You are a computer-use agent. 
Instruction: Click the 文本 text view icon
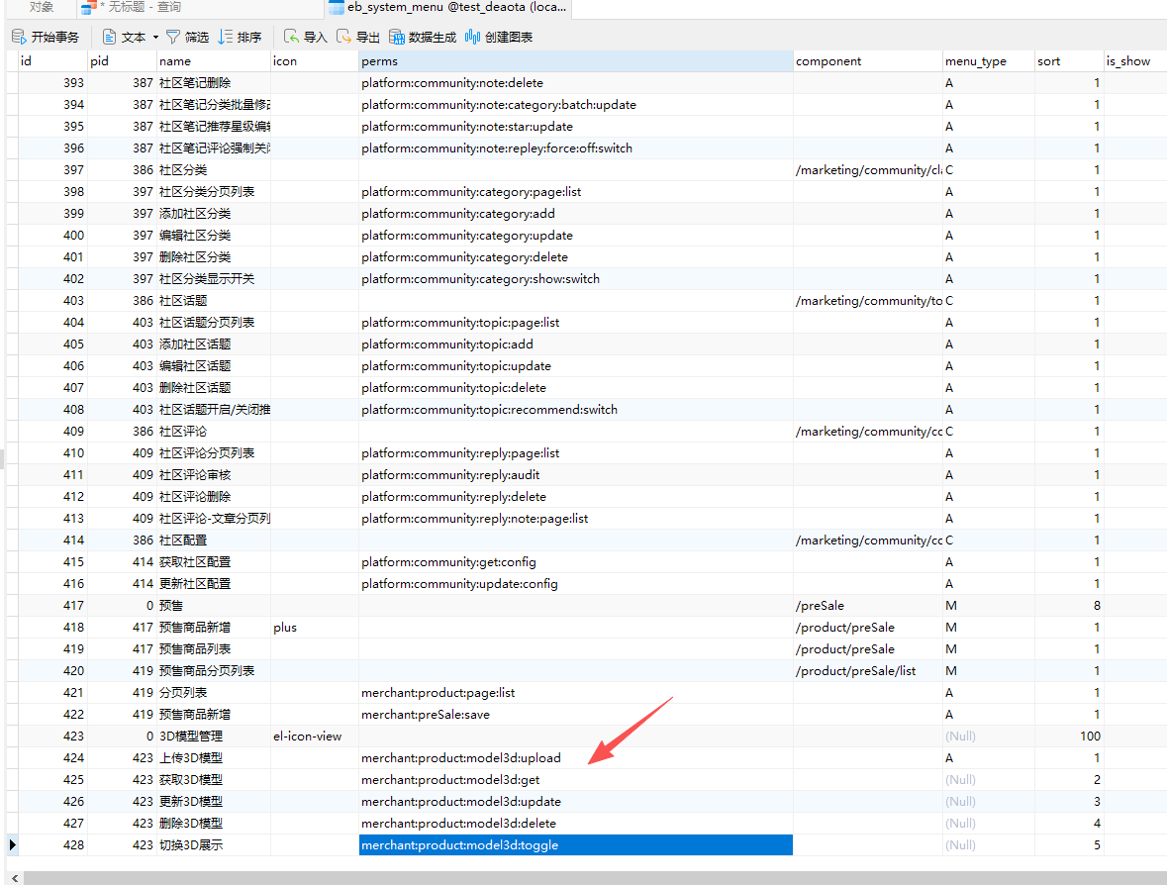click(110, 38)
